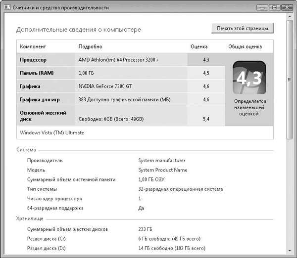Click the 'Хранилище' section header

click(30, 218)
